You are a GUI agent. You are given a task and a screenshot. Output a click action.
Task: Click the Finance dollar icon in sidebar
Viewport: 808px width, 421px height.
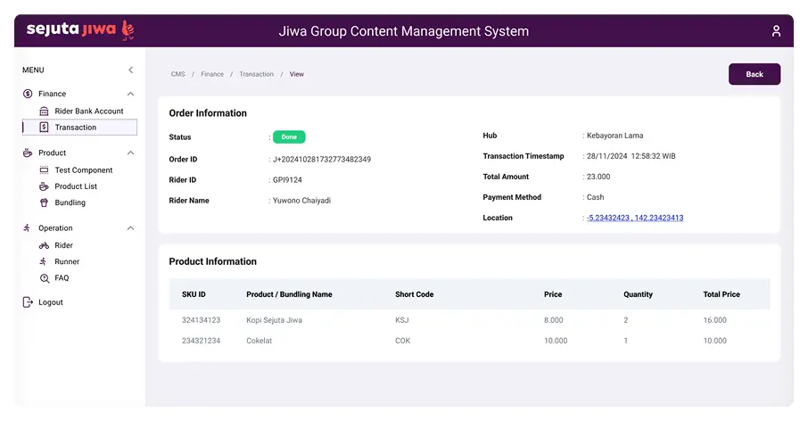click(x=28, y=94)
